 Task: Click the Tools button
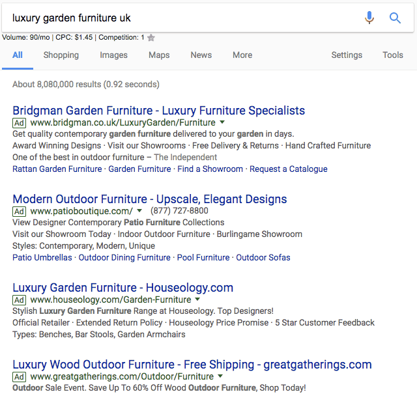(x=393, y=55)
